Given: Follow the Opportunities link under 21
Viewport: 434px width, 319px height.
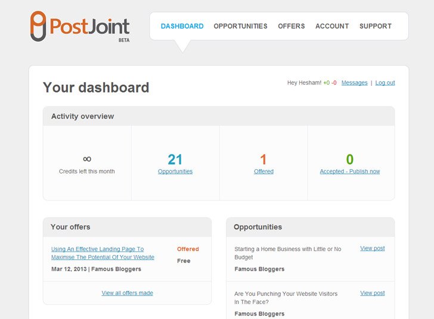Looking at the screenshot, I should tap(175, 171).
